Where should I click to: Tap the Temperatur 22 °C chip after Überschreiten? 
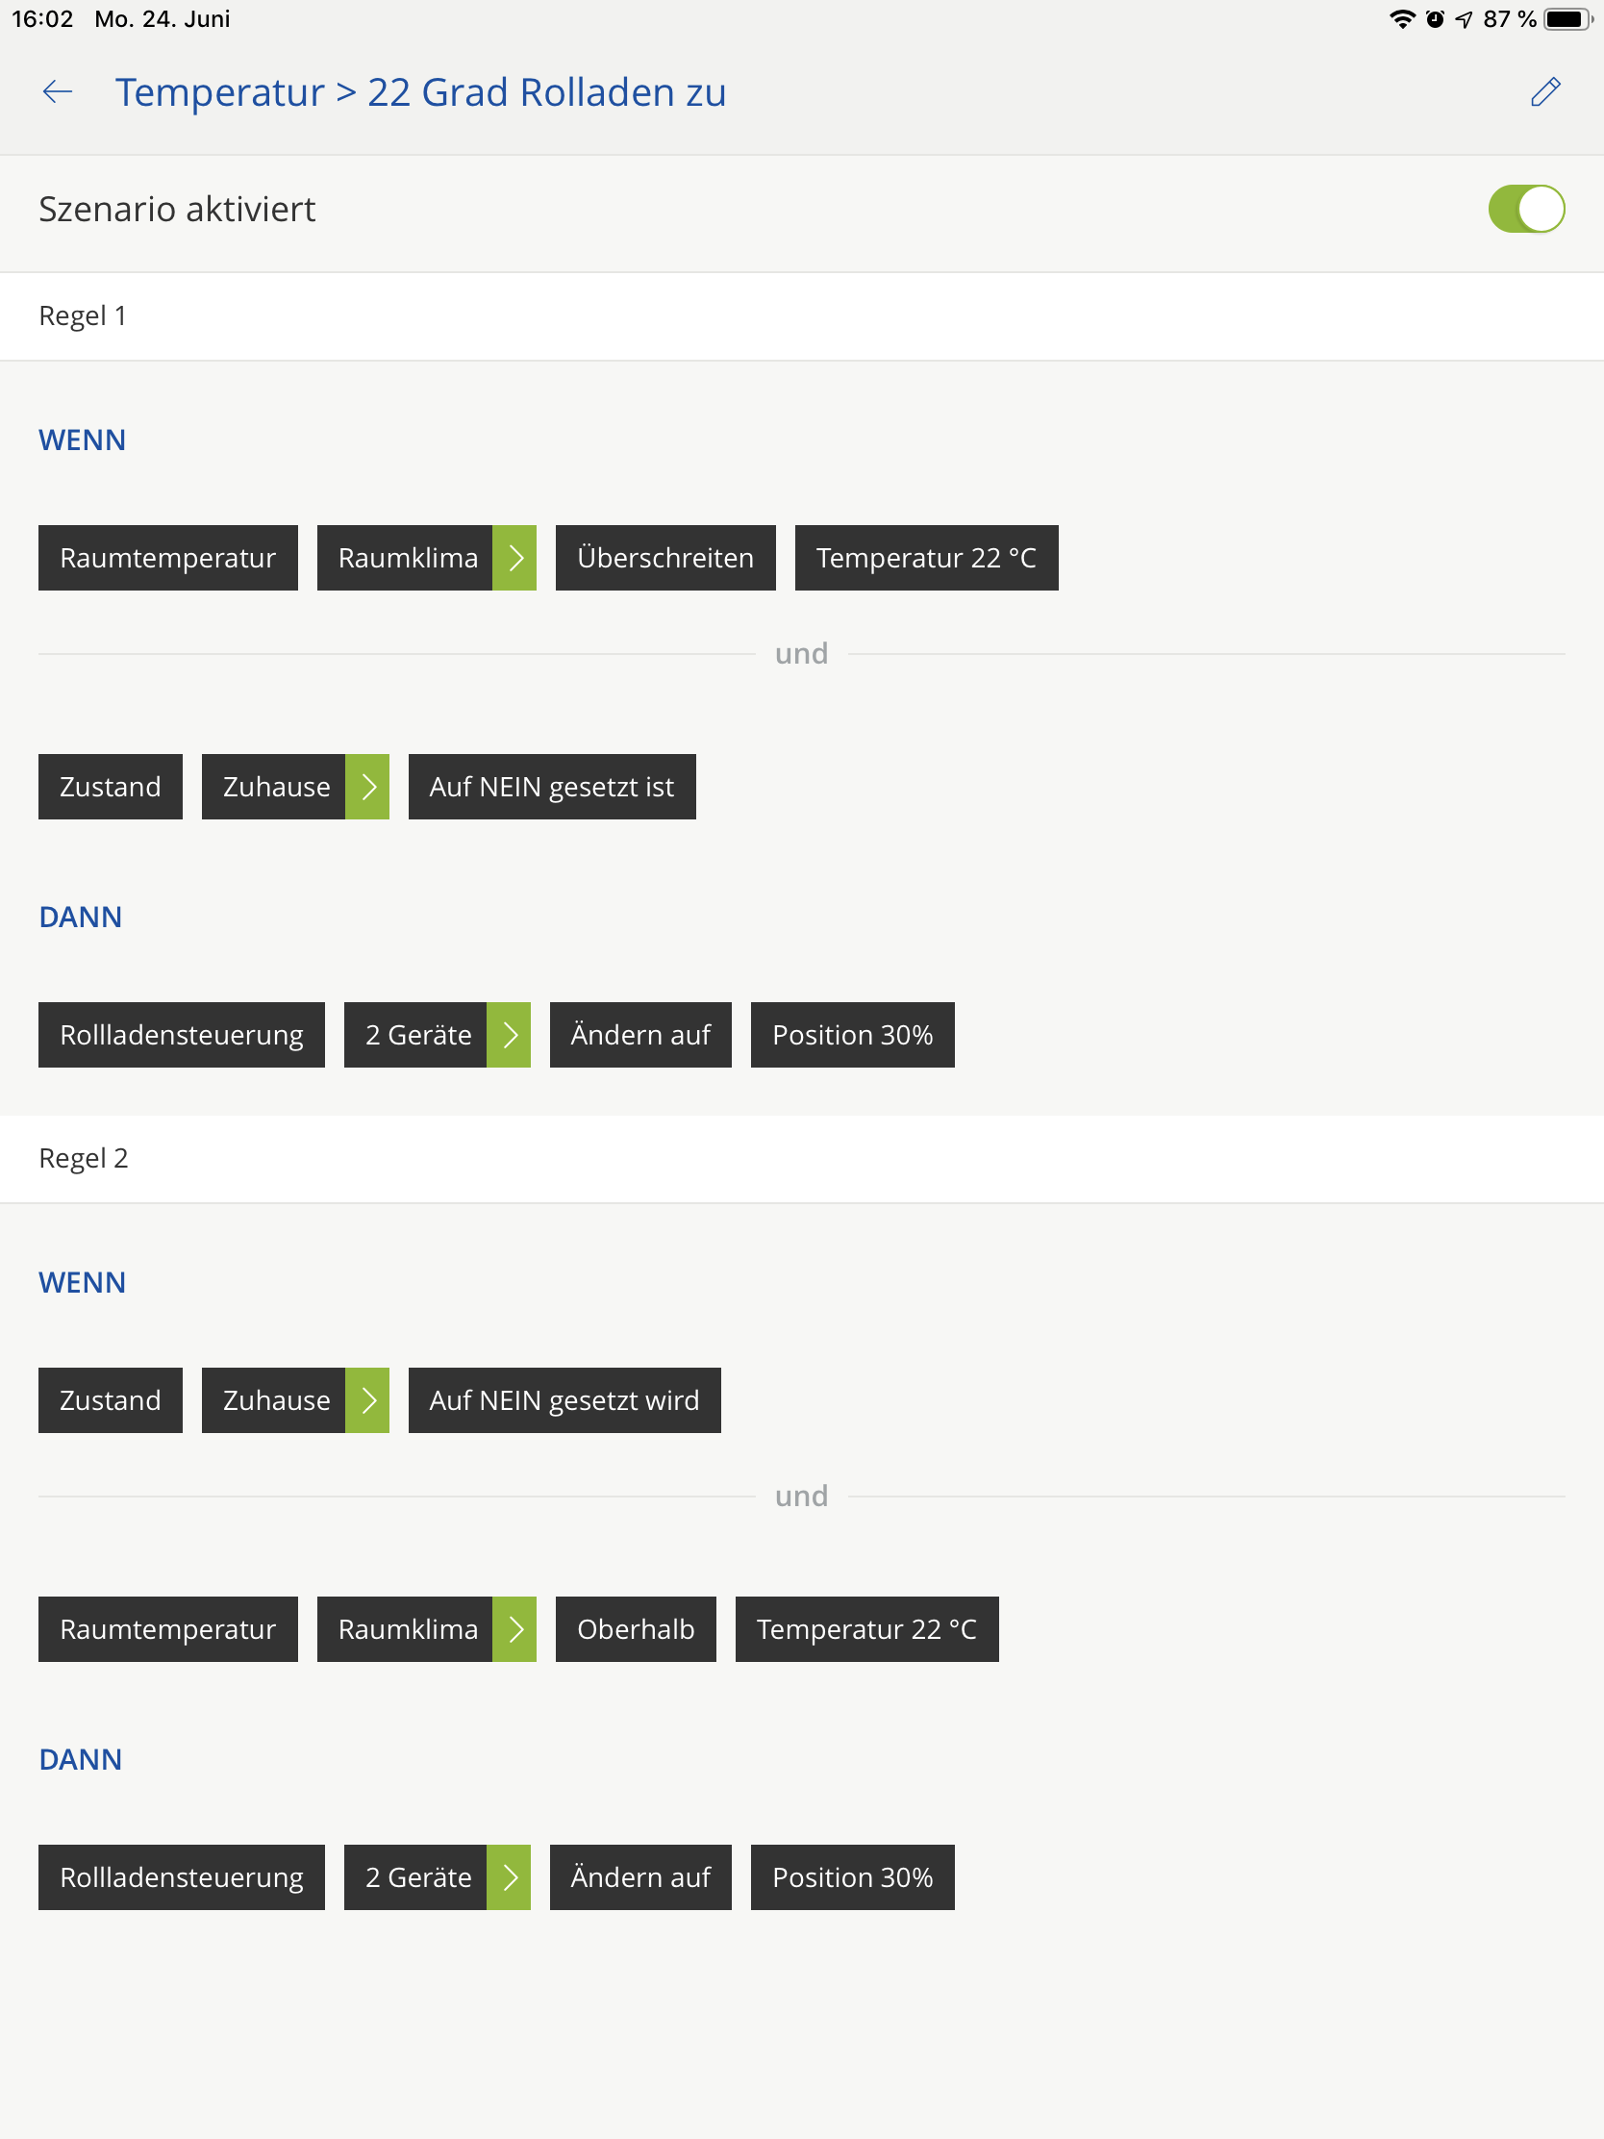[x=925, y=558]
